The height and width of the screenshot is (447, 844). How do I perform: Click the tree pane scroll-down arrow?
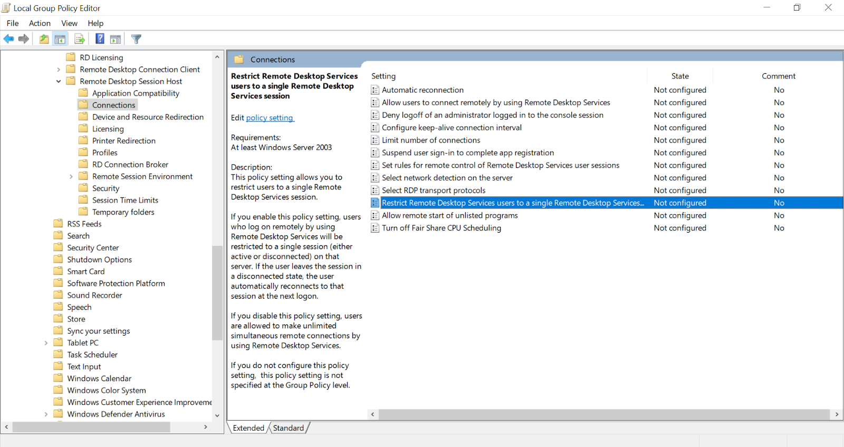click(x=217, y=415)
